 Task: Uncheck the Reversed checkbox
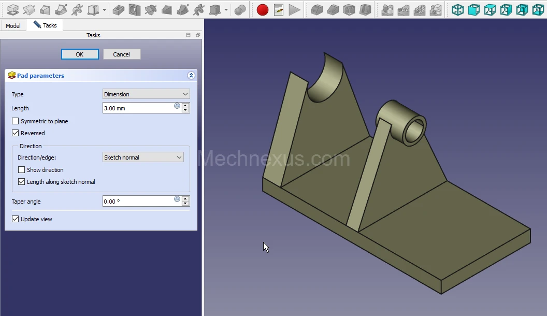click(15, 133)
